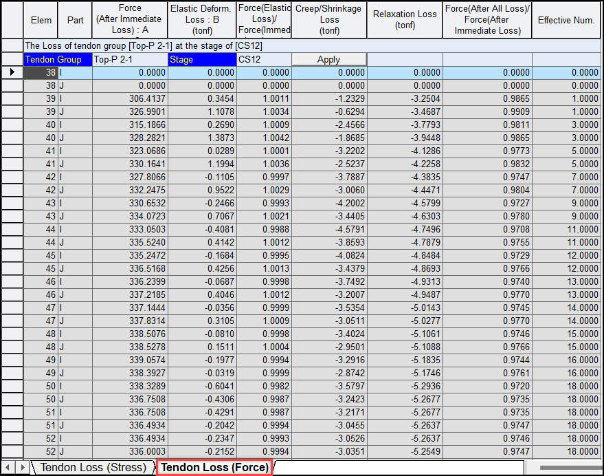Select relaxation loss cell -4.7879
Viewport: 604px width, 476px height.
405,243
